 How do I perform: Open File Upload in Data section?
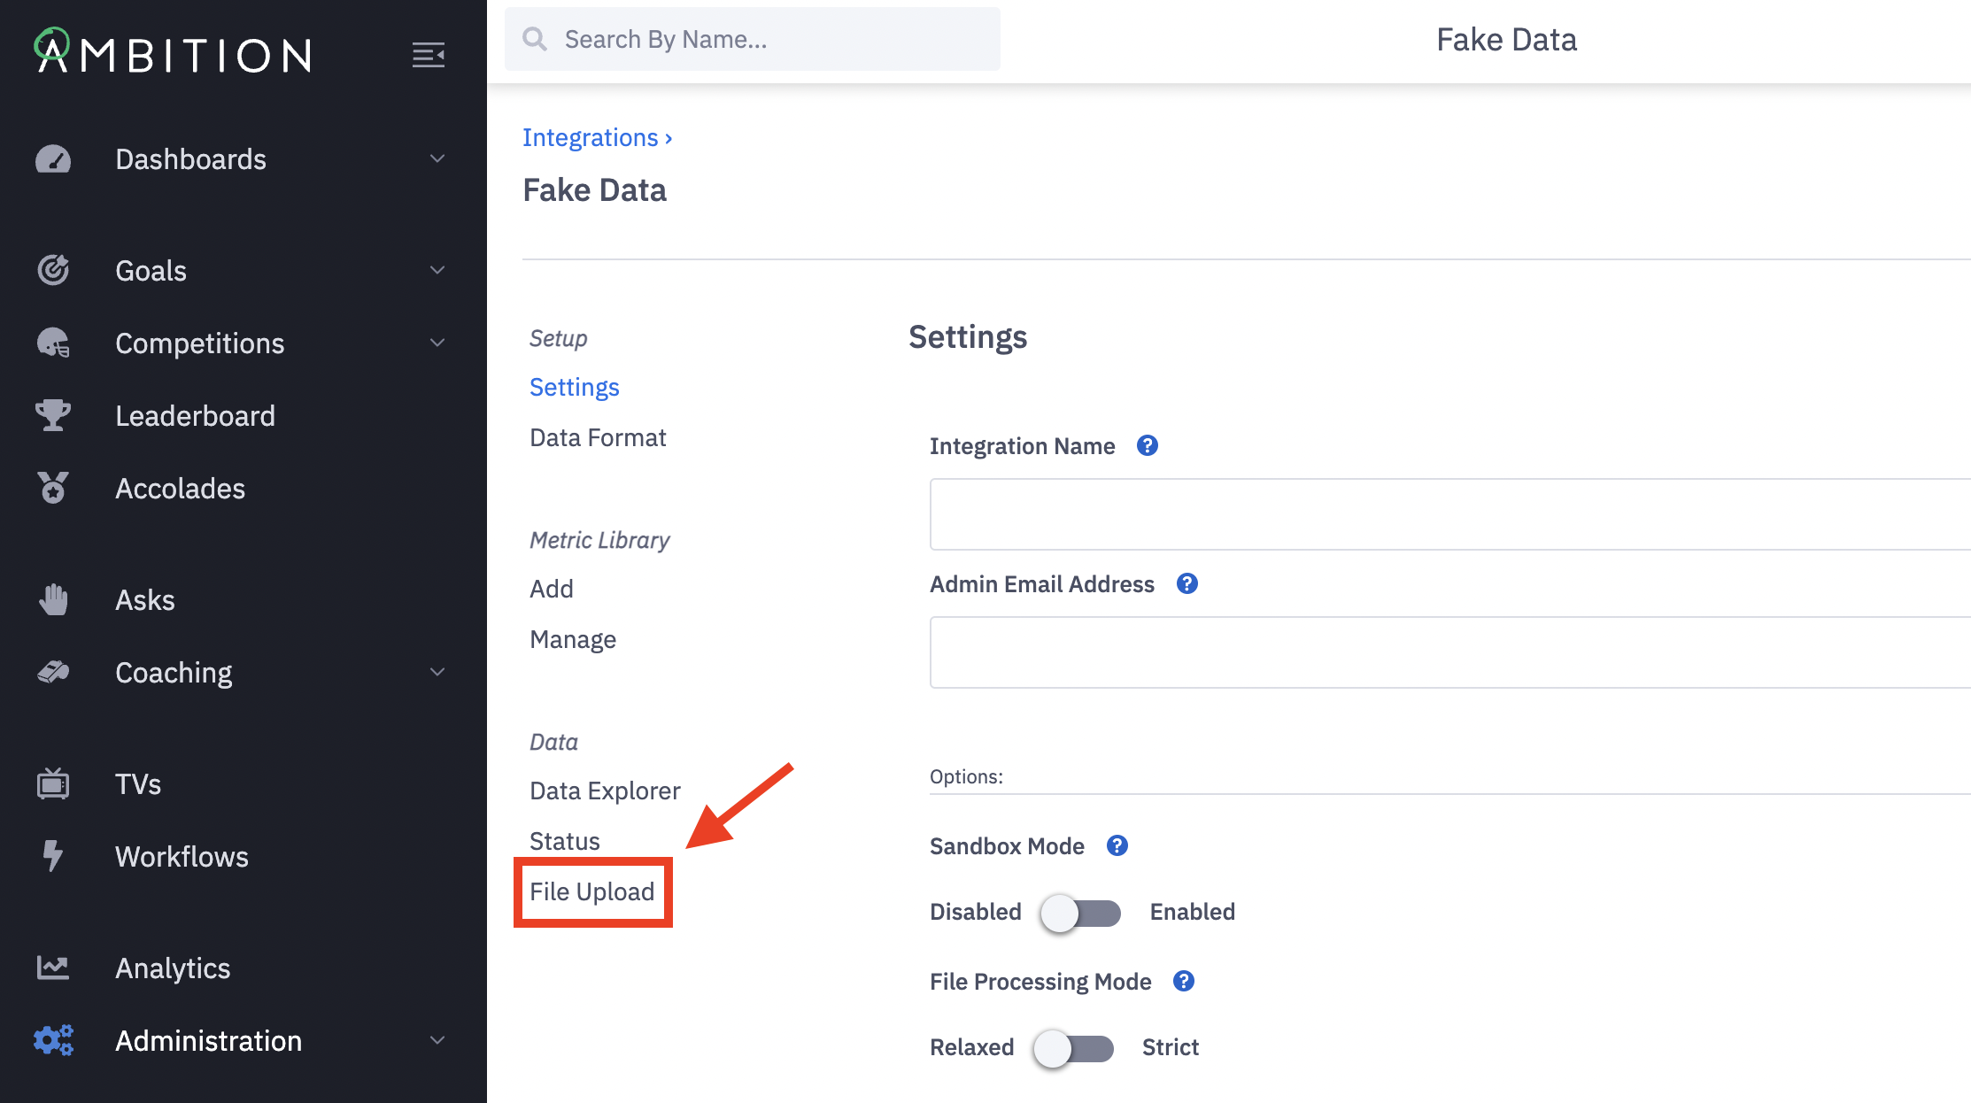click(x=592, y=891)
